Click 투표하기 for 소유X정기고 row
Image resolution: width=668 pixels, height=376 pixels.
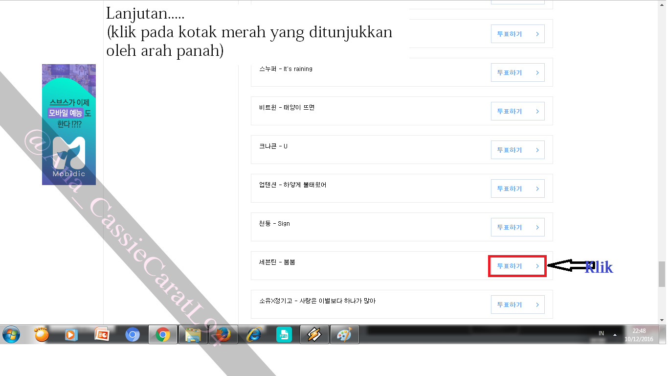click(518, 305)
